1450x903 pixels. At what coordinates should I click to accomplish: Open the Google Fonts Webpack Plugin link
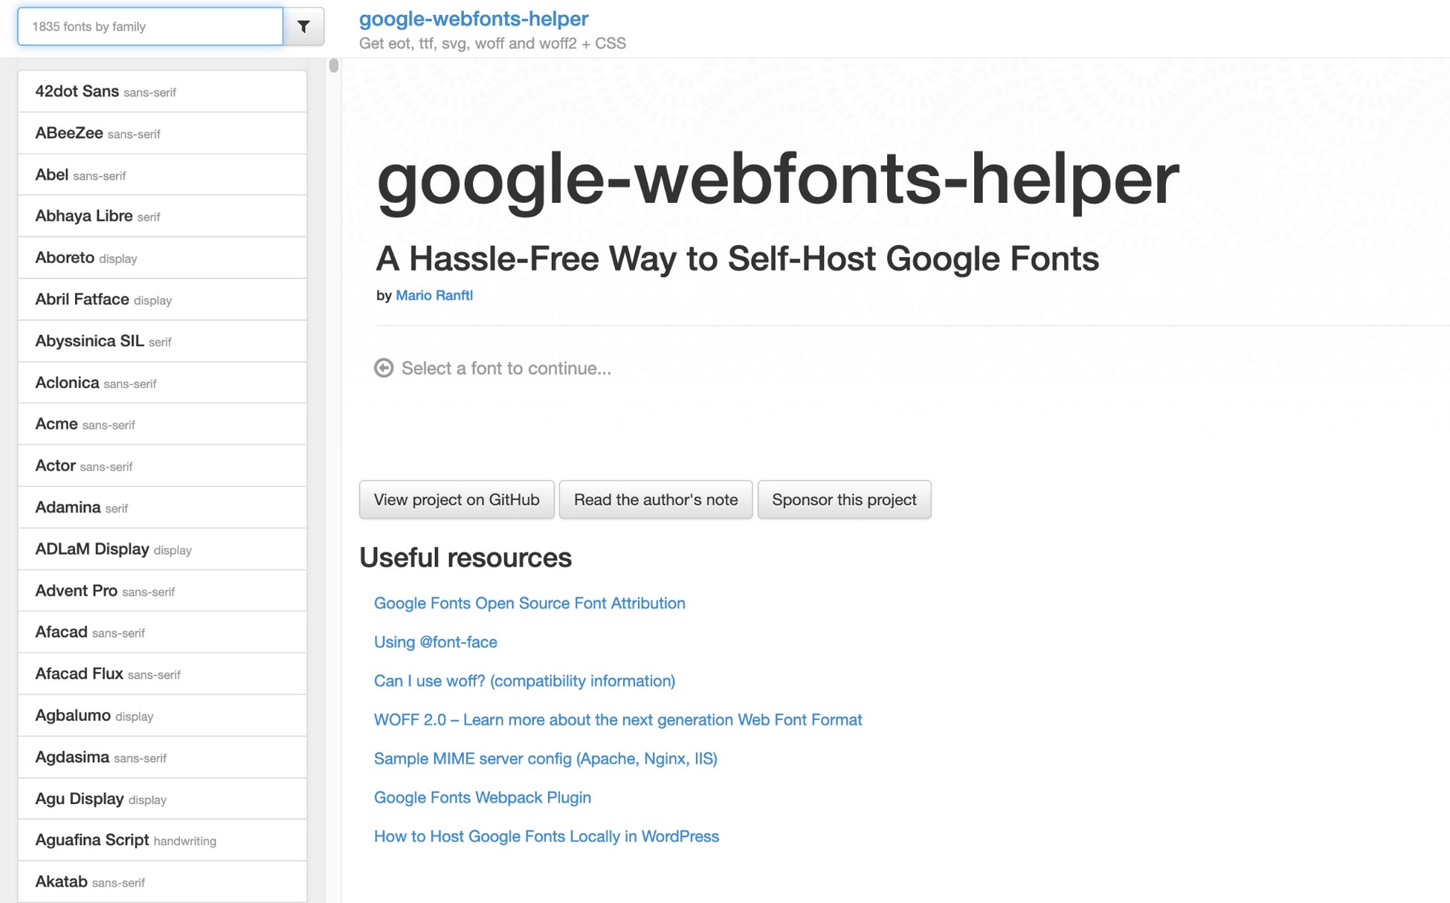coord(482,797)
